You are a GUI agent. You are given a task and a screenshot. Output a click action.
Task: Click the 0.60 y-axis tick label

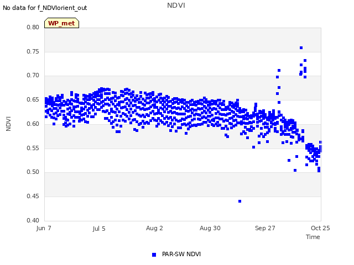click(x=33, y=124)
